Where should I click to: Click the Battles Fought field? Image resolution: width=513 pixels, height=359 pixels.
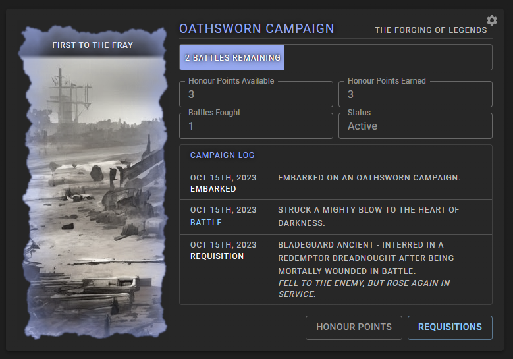tap(256, 126)
